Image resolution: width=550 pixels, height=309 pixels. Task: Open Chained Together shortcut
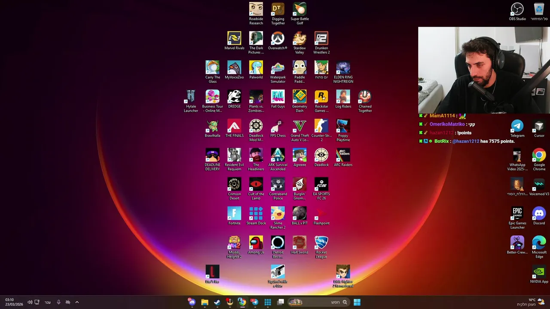[x=365, y=101]
